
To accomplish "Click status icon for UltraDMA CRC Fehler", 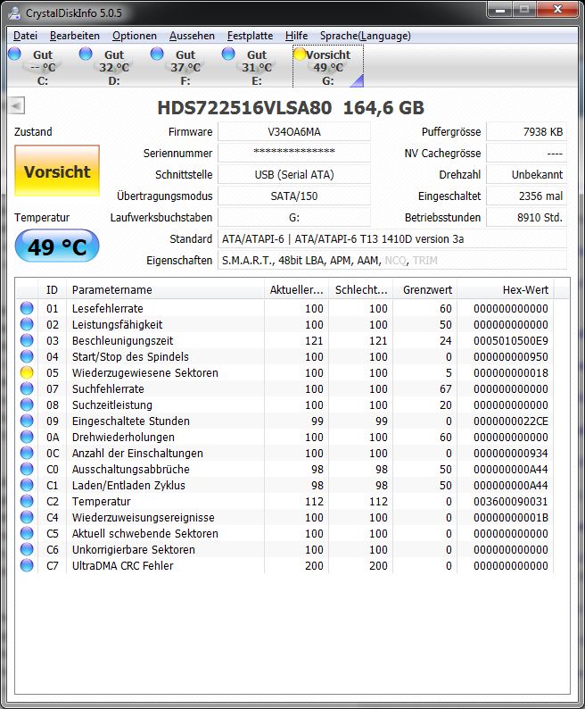I will pyautogui.click(x=27, y=565).
